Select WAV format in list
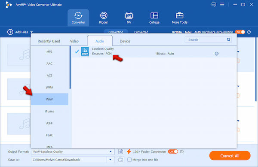Screen dimensions: 258x167 coord(49,99)
